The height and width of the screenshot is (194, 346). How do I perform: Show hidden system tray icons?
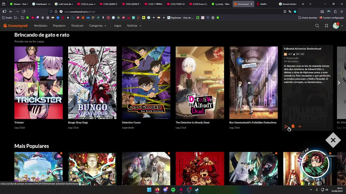[x=311, y=190]
